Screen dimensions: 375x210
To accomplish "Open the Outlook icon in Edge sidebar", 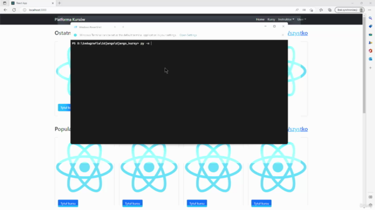I will (x=370, y=59).
